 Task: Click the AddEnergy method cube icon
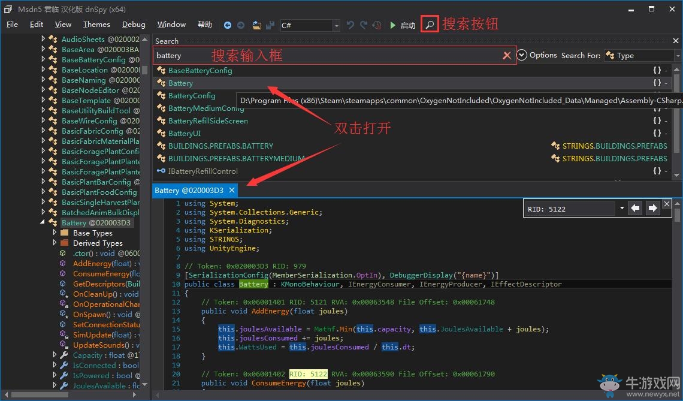(63, 263)
